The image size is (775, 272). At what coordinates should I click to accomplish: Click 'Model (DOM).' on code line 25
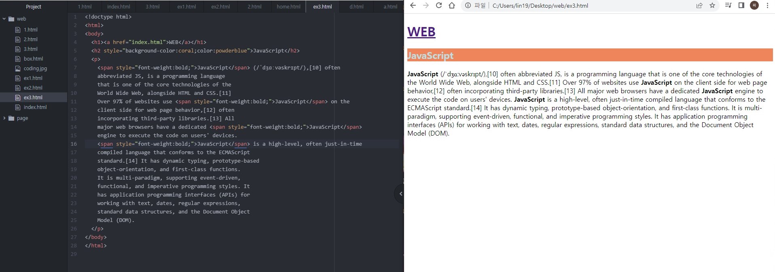(116, 220)
